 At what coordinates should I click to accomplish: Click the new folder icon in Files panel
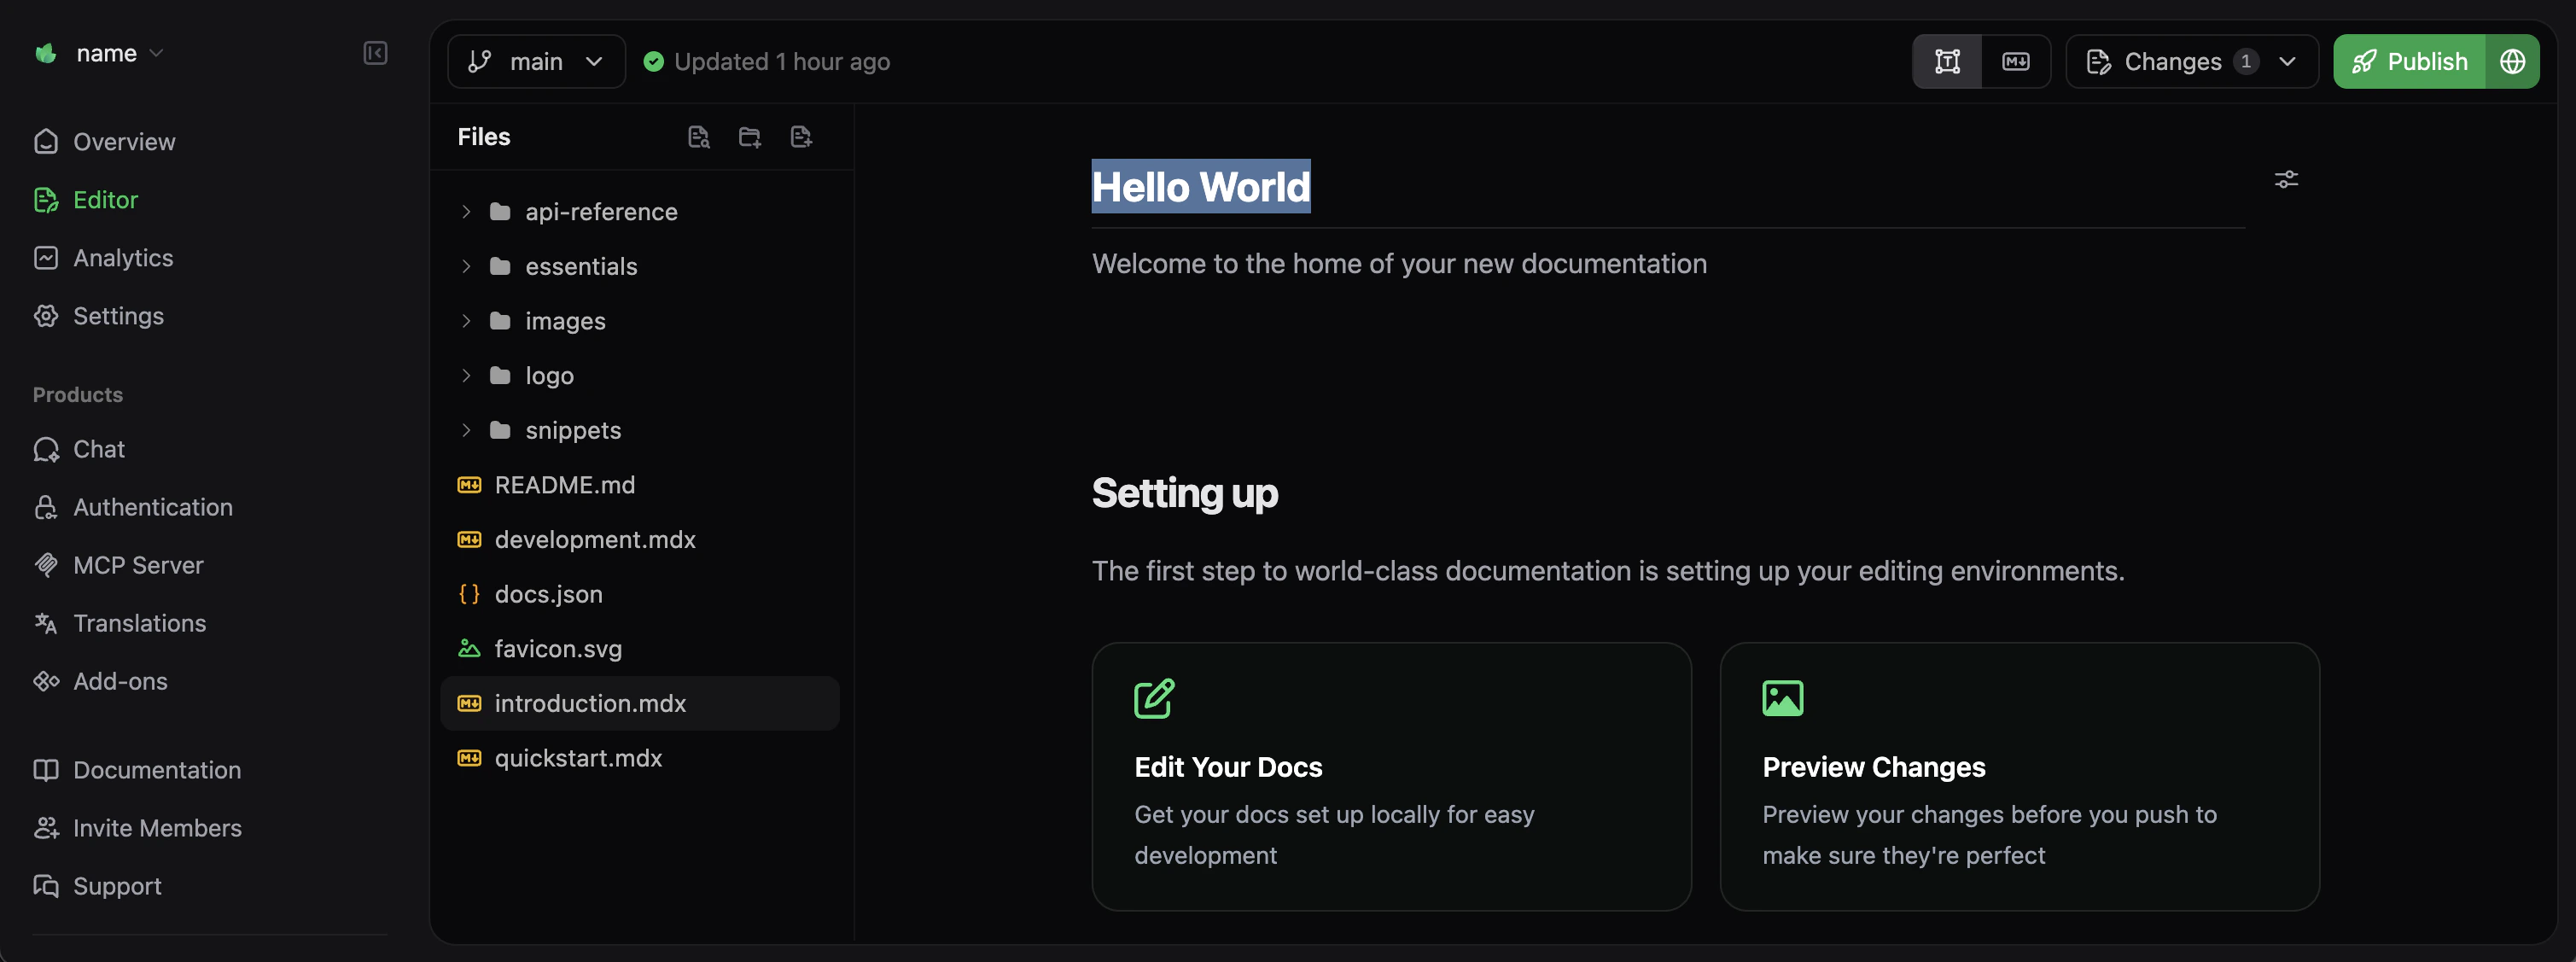750,137
